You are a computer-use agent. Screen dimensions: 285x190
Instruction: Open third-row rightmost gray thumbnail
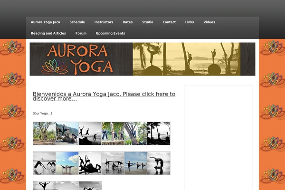coord(90,186)
